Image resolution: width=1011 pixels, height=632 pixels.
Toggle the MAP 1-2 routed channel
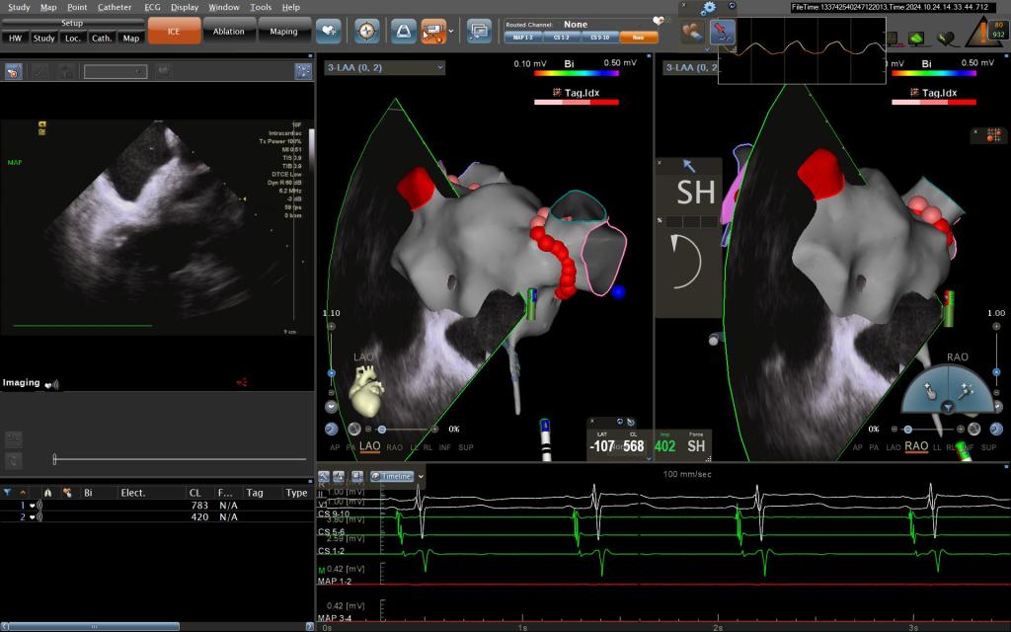pyautogui.click(x=524, y=37)
